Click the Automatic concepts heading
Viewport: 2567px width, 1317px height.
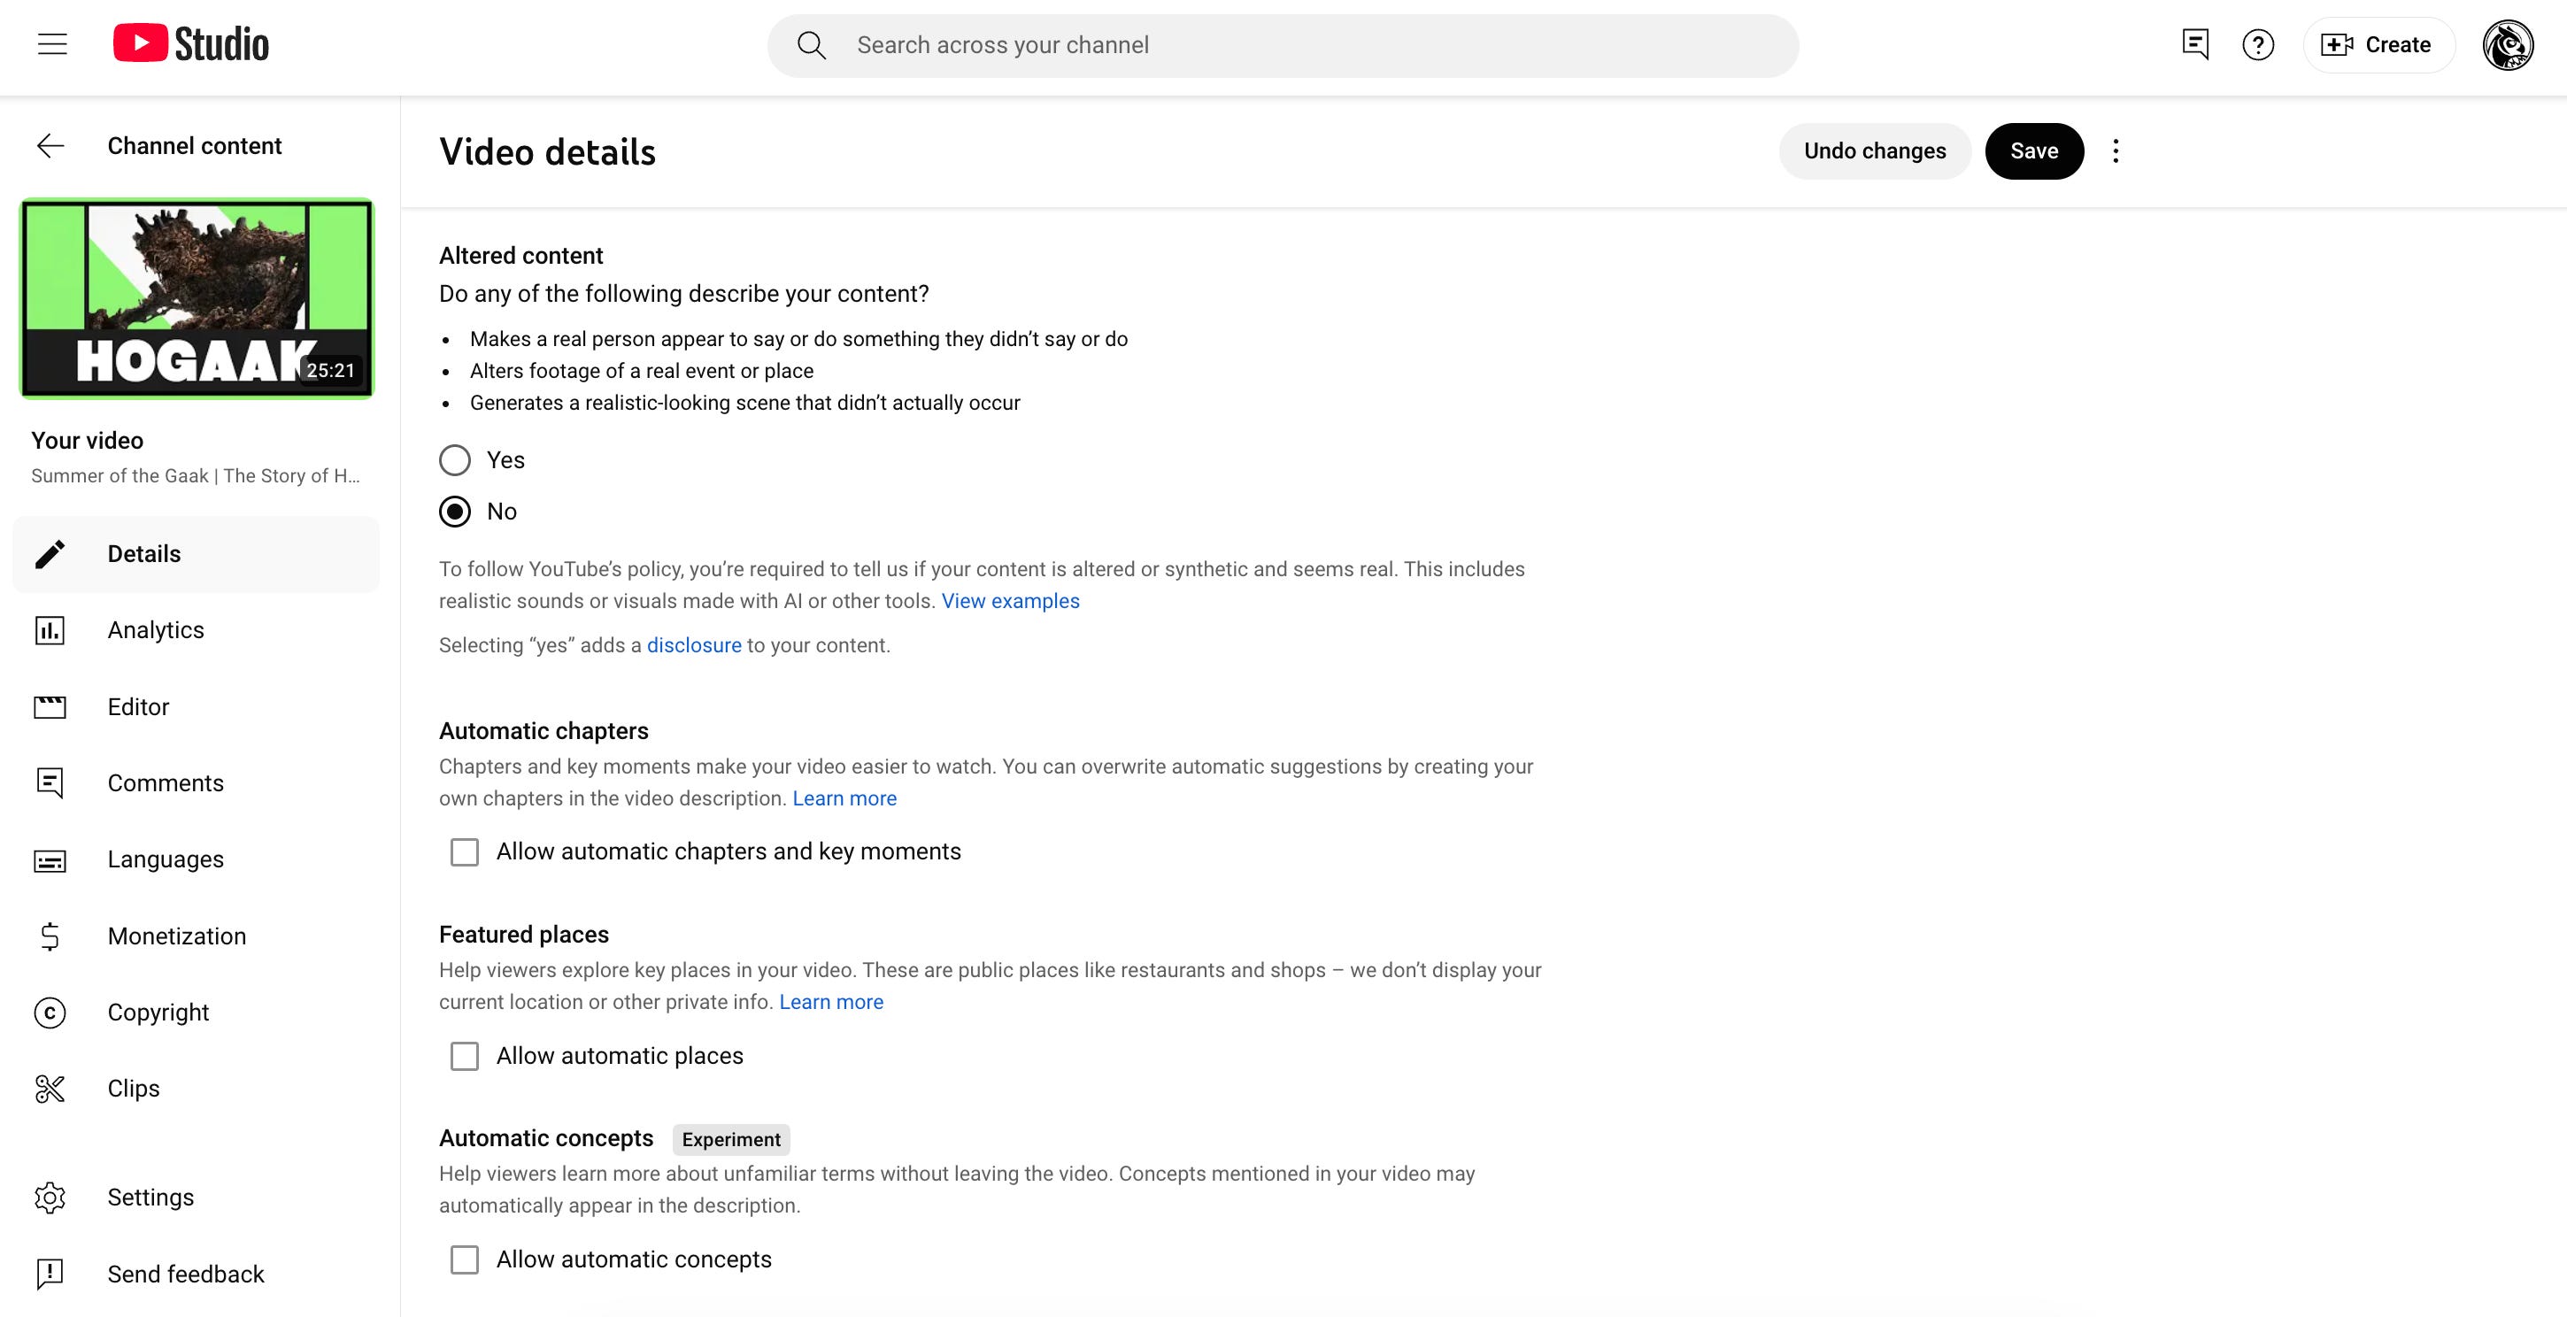tap(546, 1139)
